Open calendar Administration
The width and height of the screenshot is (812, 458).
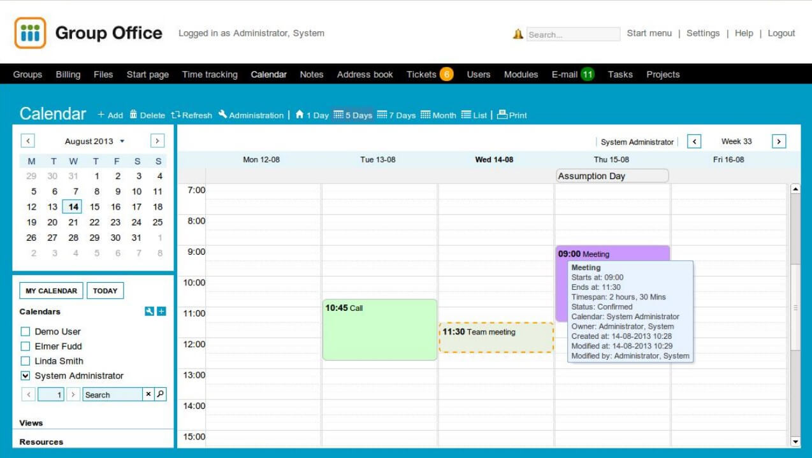tap(251, 115)
